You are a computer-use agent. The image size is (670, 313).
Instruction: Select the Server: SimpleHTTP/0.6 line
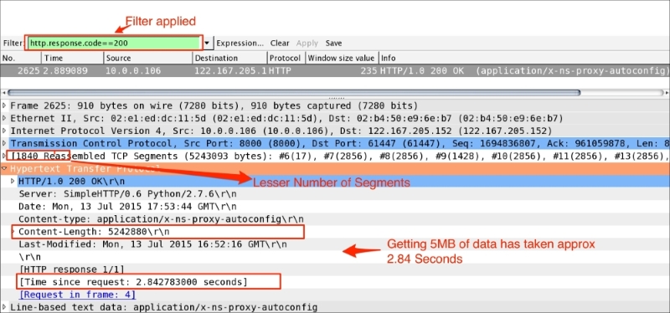(x=127, y=193)
